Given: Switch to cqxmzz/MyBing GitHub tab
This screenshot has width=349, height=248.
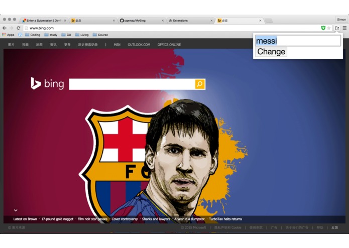Looking at the screenshot, I should [142, 21].
